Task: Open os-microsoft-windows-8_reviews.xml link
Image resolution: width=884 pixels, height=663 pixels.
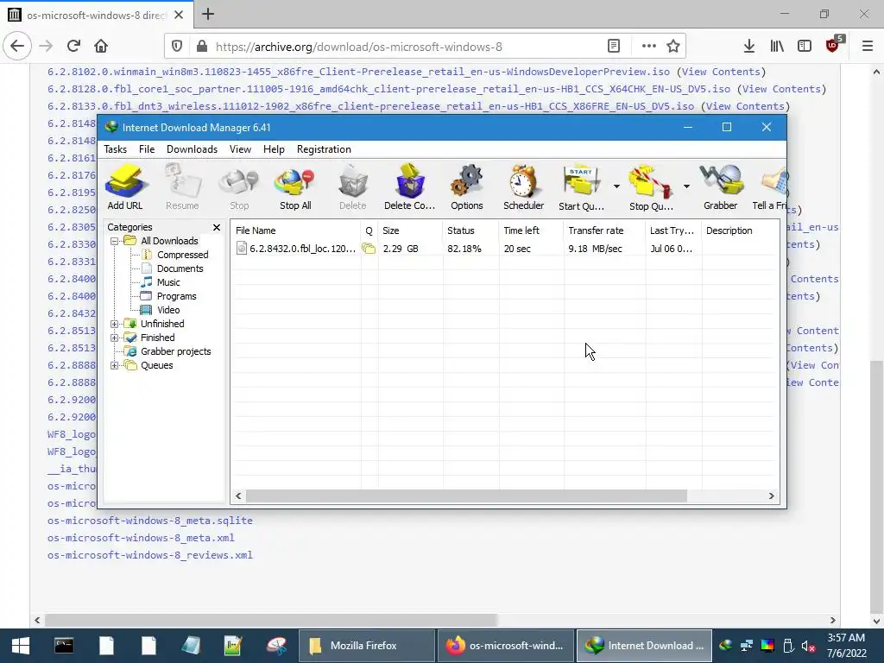Action: pos(150,555)
